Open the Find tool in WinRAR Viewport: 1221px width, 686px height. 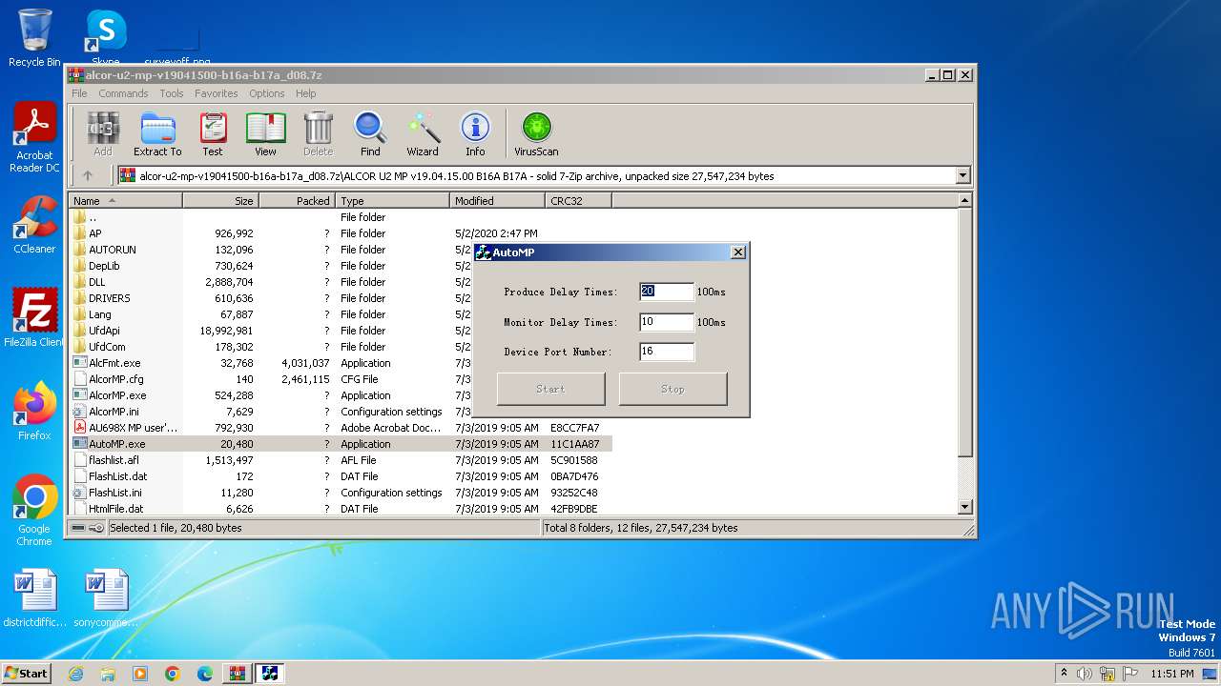pyautogui.click(x=370, y=133)
